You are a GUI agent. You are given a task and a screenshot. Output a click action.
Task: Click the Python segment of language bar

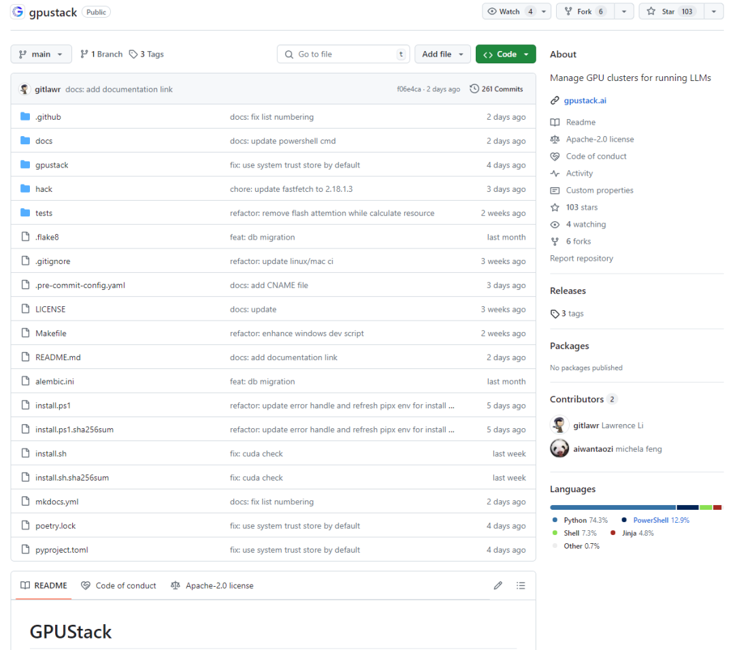tap(612, 507)
